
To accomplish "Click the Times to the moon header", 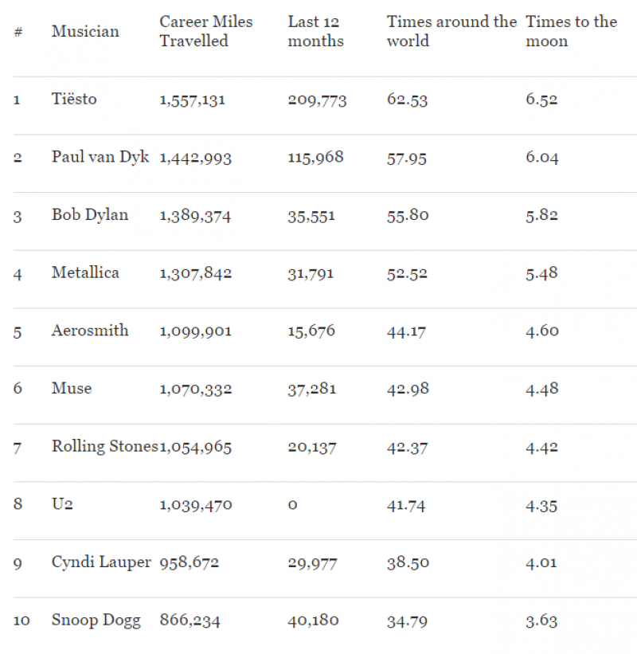I will 571,32.
